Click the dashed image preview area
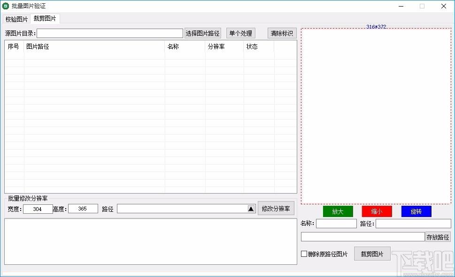 (376, 116)
